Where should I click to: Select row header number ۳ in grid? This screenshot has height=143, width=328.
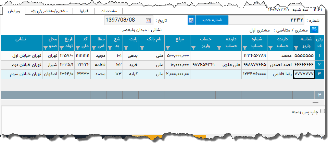(319, 74)
